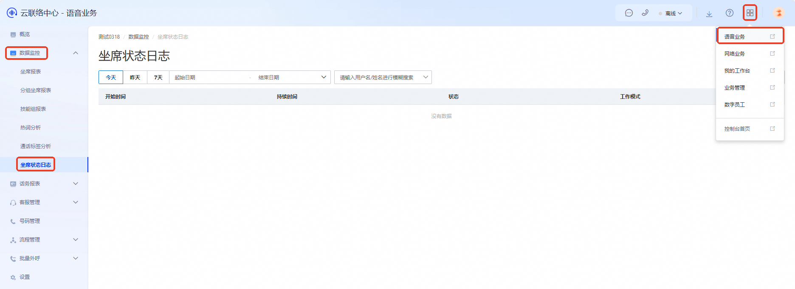Select the 7天 filter
Image resolution: width=795 pixels, height=289 pixels.
pos(158,77)
